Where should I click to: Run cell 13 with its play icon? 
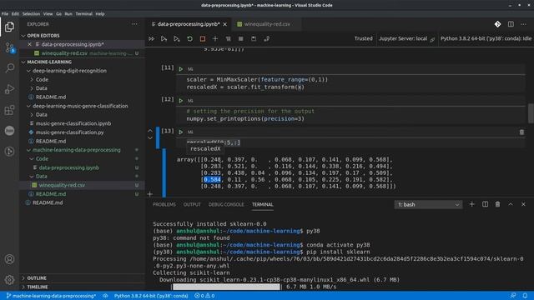(x=181, y=132)
